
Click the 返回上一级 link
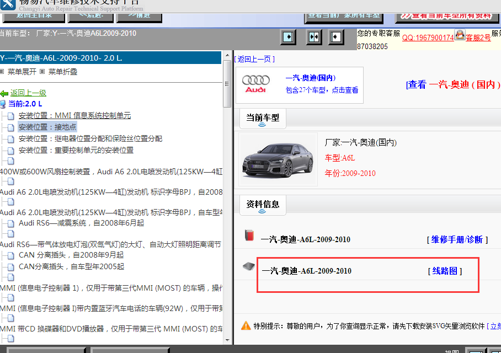click(28, 93)
